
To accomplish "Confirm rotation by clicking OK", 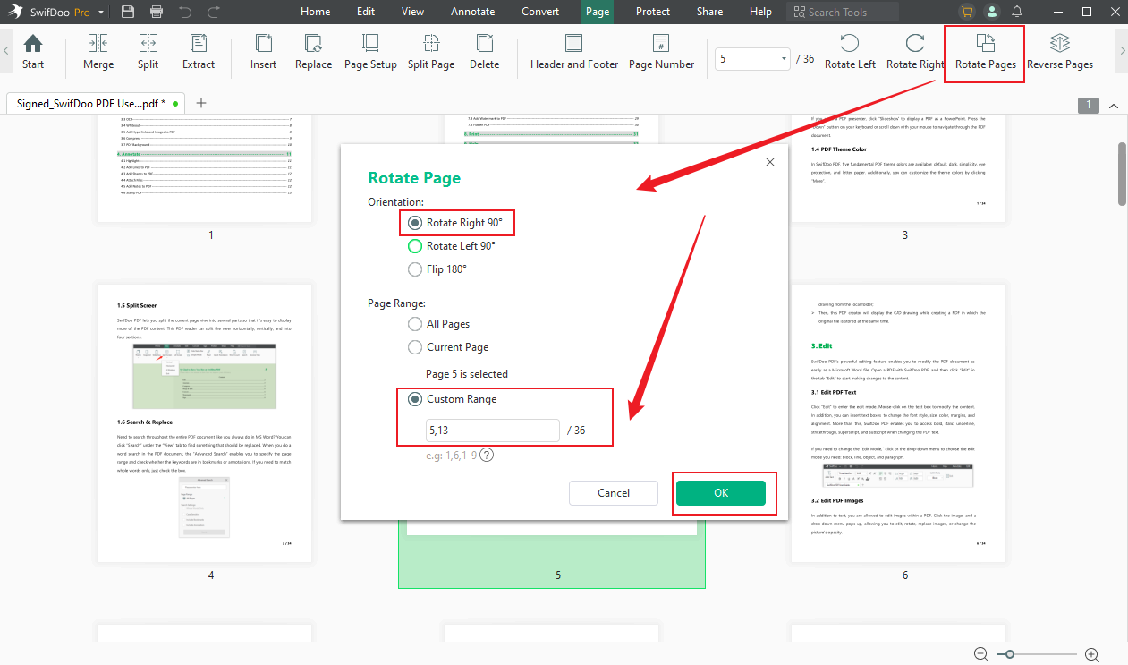I will pyautogui.click(x=723, y=492).
